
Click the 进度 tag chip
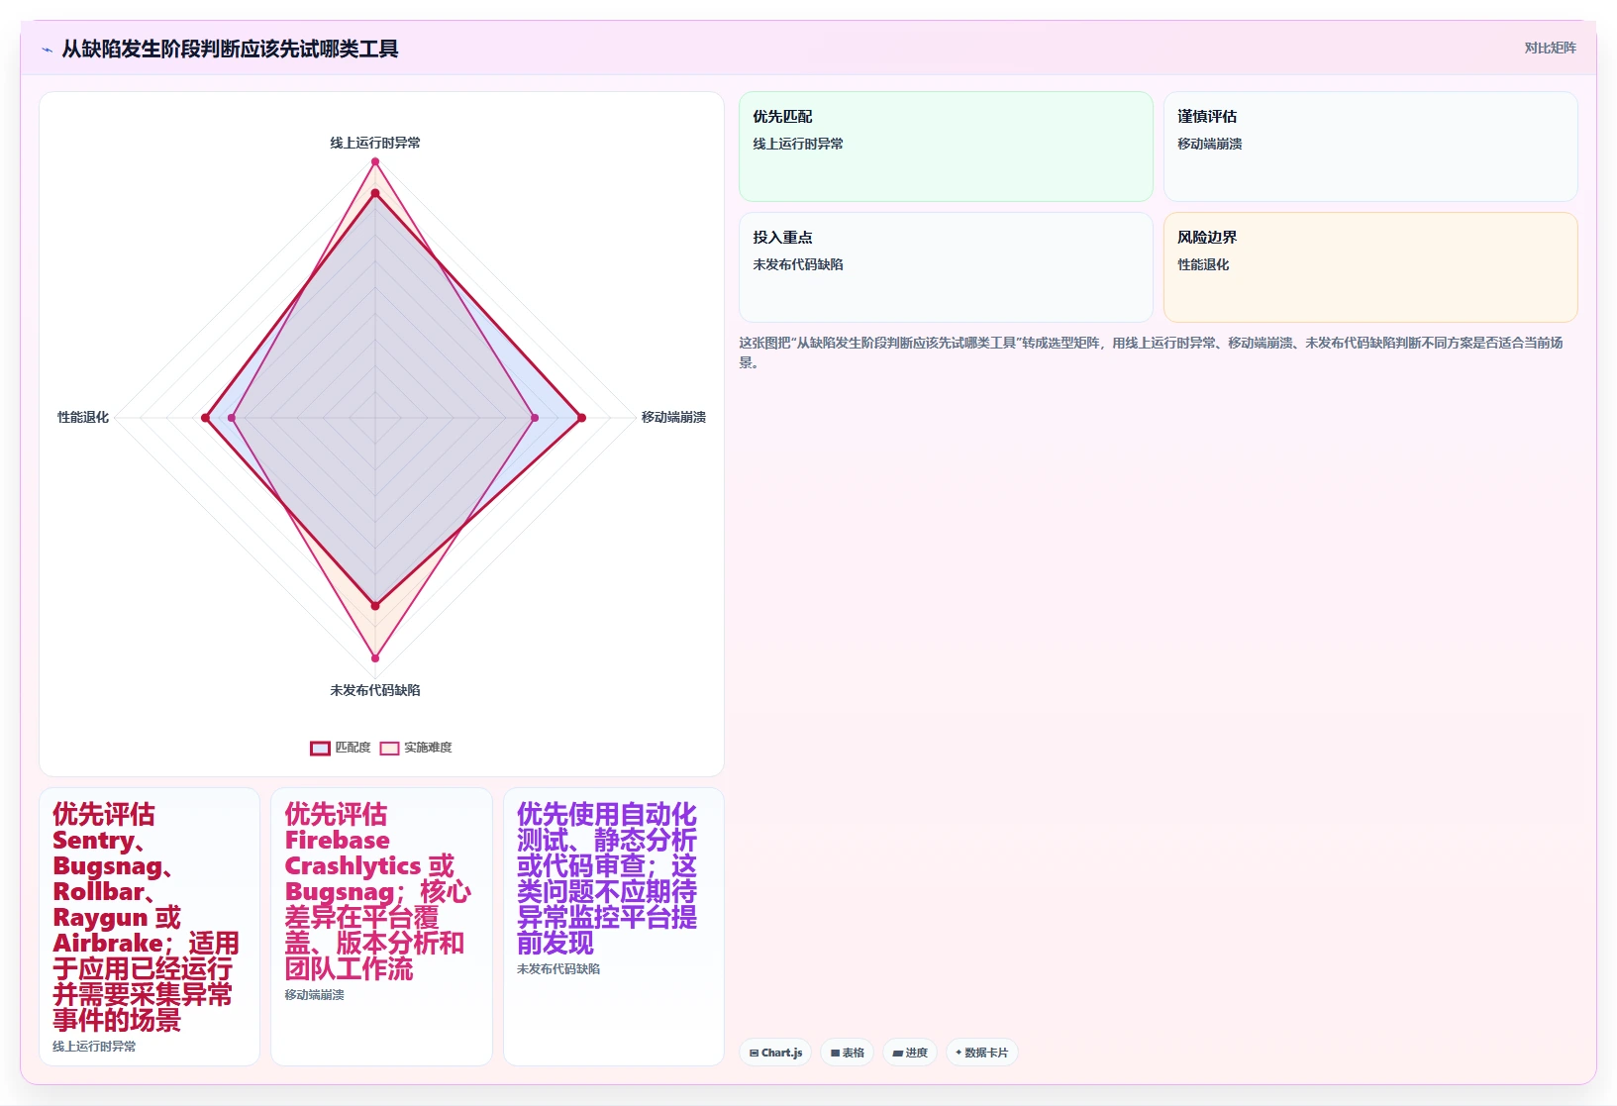[910, 1053]
